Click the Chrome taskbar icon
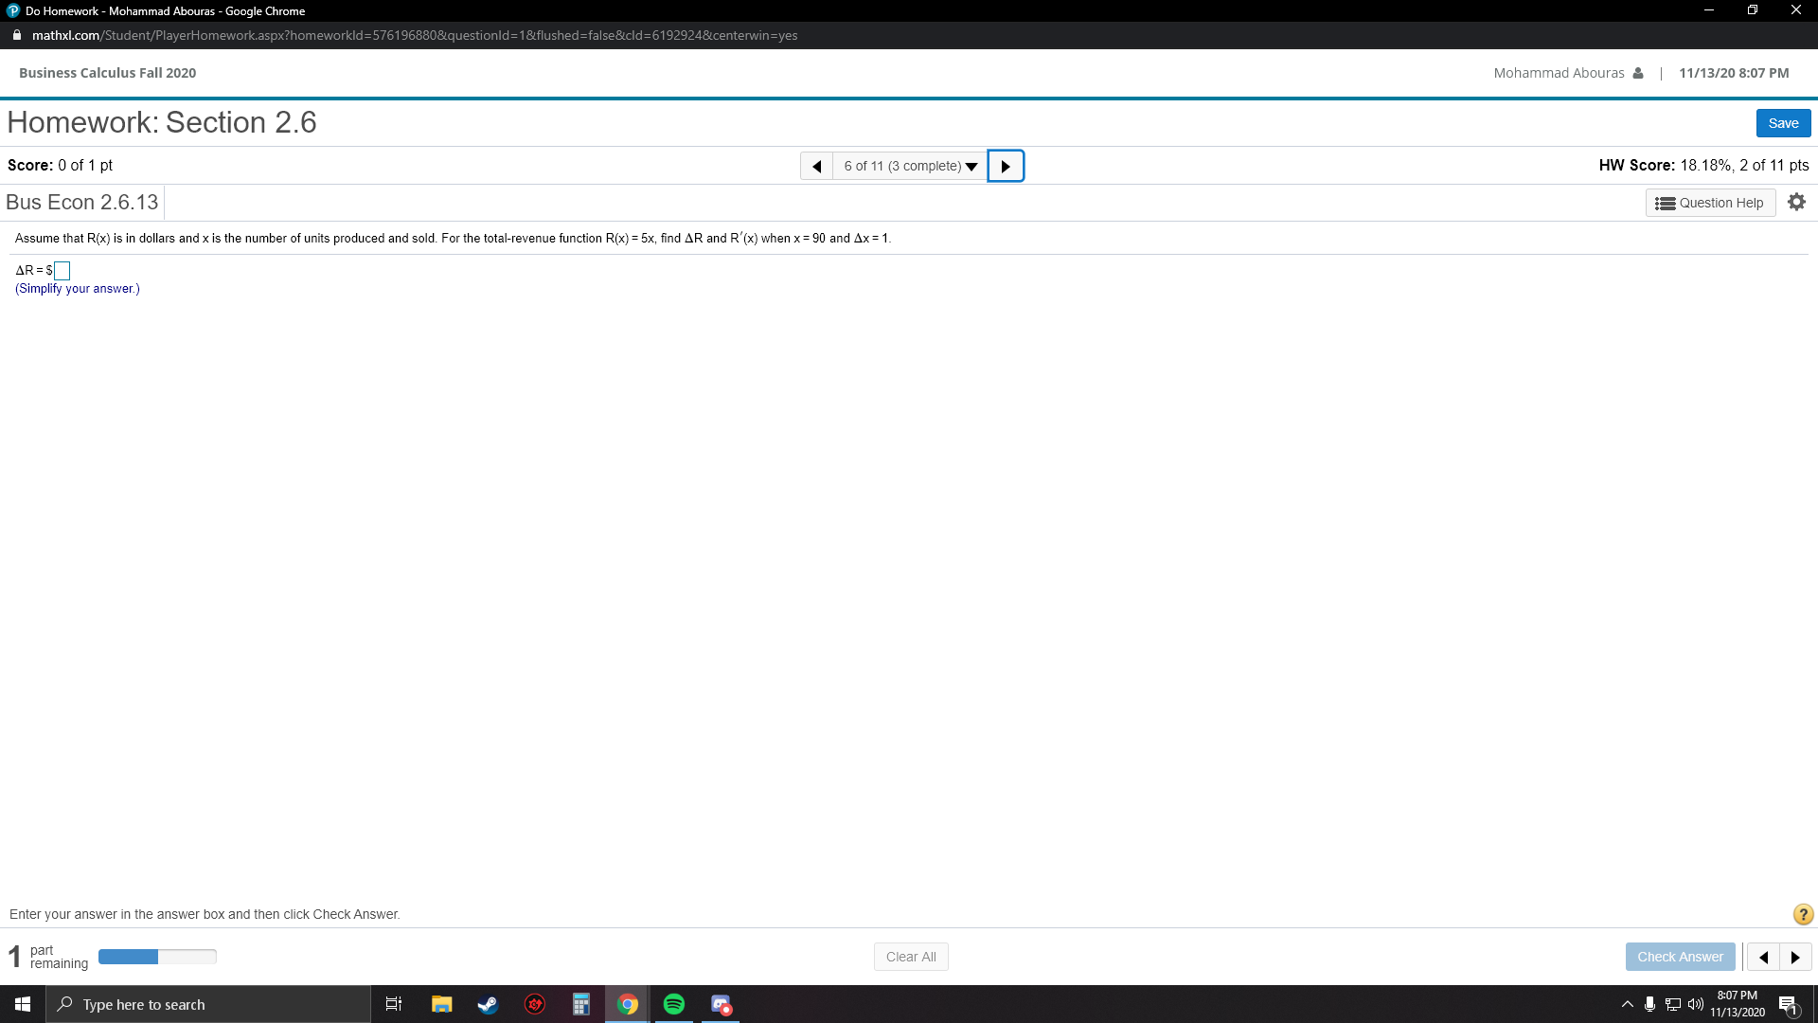The image size is (1818, 1023). coord(627,1003)
